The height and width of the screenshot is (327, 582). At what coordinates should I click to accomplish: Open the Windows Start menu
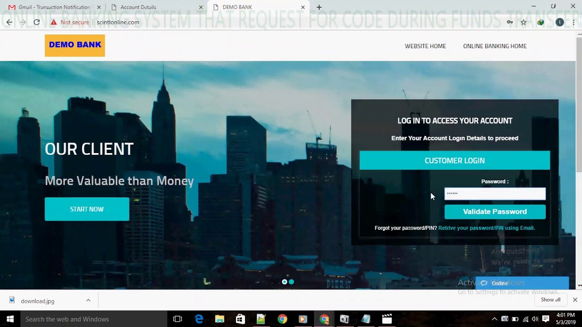10,319
